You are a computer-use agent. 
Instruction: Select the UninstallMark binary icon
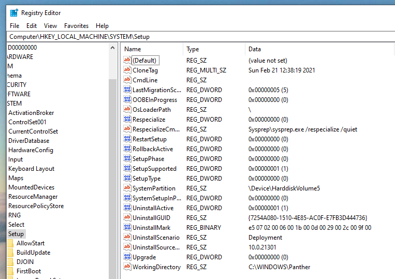(127, 227)
